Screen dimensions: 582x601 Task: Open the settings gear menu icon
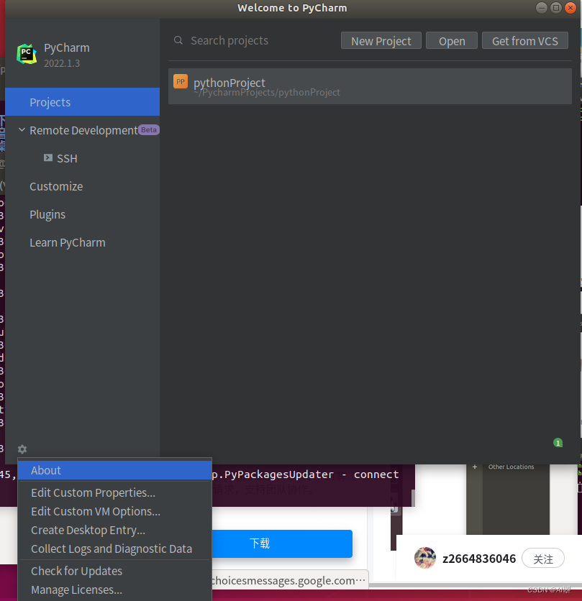pos(22,449)
